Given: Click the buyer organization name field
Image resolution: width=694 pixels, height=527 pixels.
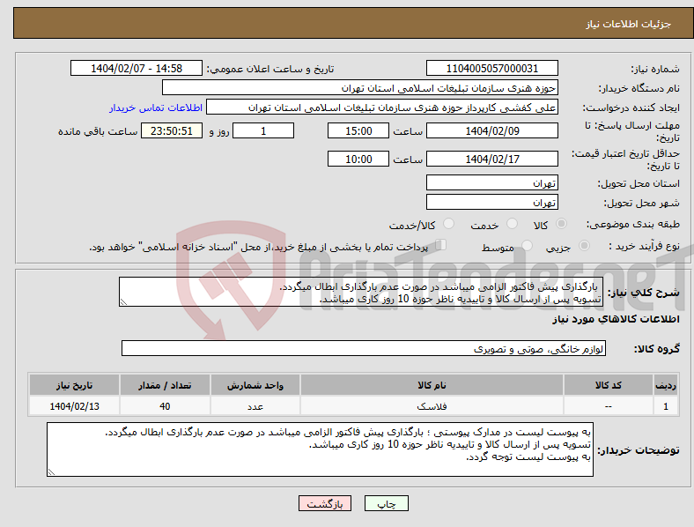Looking at the screenshot, I should 360,87.
